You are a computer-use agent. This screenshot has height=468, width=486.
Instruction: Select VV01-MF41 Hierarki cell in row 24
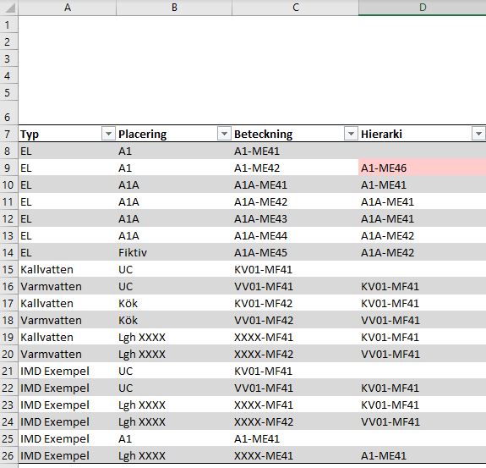(422, 421)
